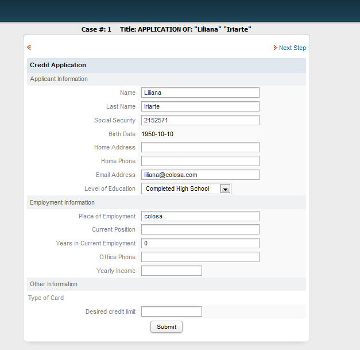Viewport: 360px width, 350px height.
Task: Click the Birth Date value 1950-10-10
Action: 158,134
